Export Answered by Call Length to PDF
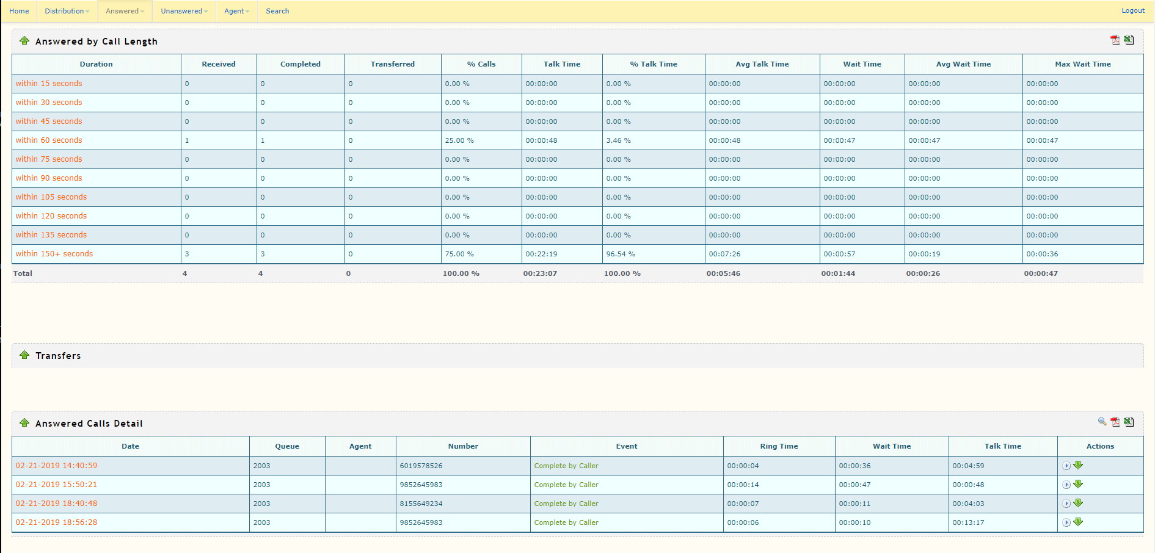Viewport: 1155px width, 553px height. pyautogui.click(x=1115, y=40)
